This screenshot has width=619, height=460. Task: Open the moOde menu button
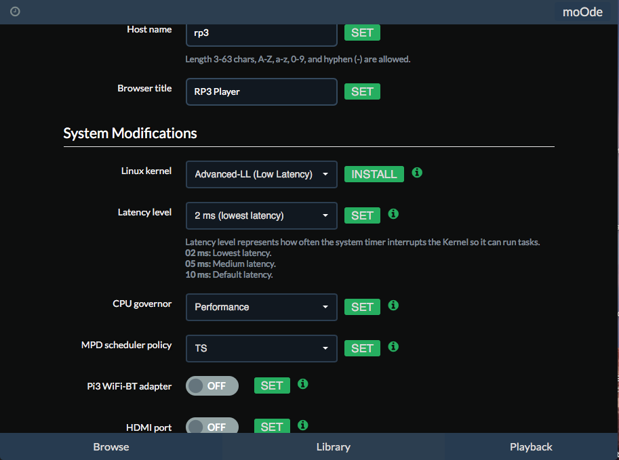pyautogui.click(x=582, y=12)
